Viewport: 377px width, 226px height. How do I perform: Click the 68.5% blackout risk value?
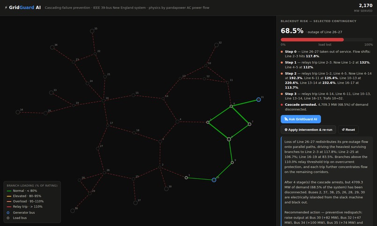(292, 31)
